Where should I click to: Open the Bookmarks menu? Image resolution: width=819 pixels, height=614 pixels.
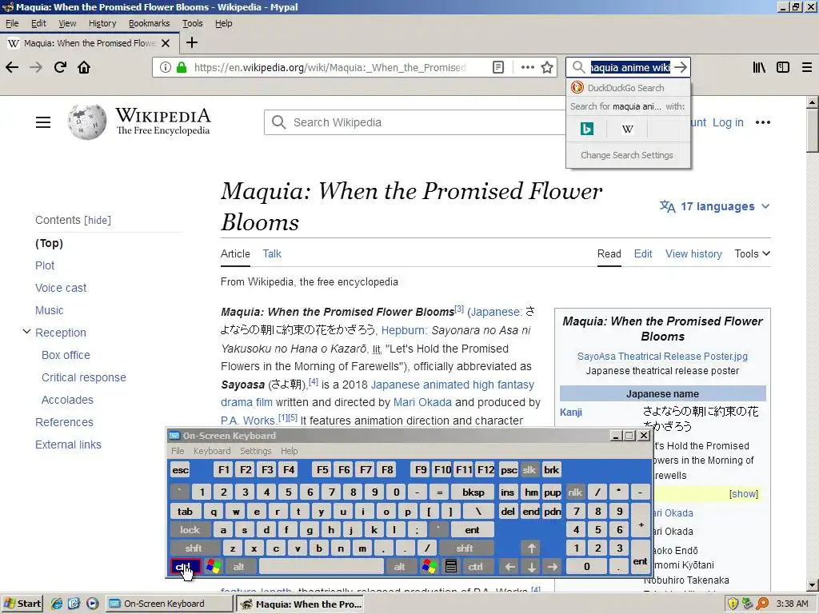pyautogui.click(x=149, y=23)
